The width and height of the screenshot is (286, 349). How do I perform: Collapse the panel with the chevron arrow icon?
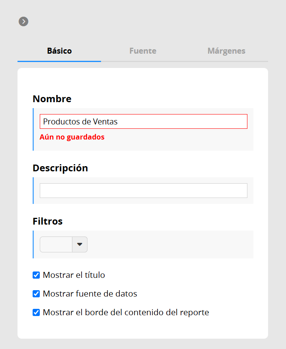pos(23,21)
